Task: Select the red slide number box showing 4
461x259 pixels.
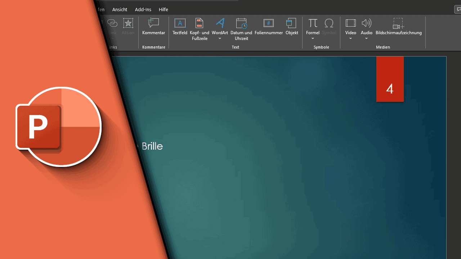Action: click(390, 79)
